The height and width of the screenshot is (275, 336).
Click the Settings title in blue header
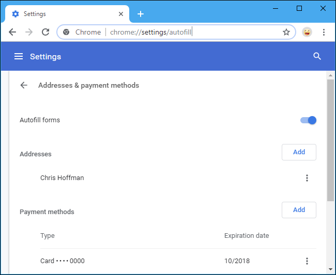(45, 57)
